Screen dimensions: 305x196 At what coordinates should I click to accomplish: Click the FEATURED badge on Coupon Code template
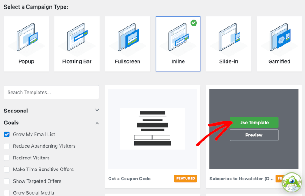point(186,179)
